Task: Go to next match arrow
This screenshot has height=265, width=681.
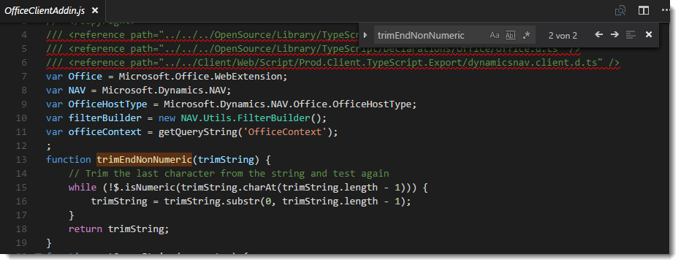Action: point(615,35)
